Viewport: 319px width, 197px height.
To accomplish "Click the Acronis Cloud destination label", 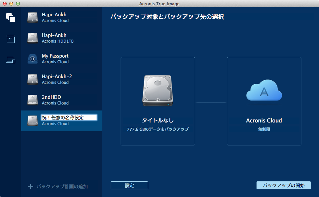I will point(264,120).
